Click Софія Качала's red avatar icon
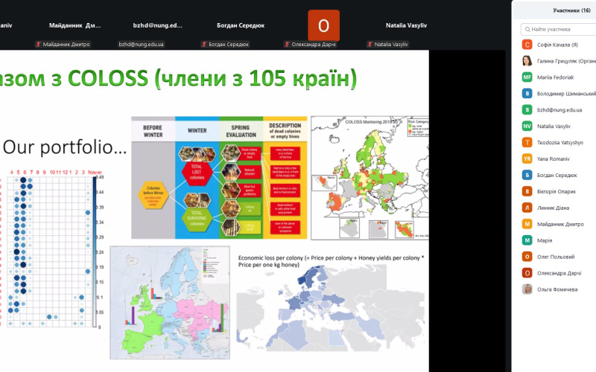This screenshot has width=596, height=372. point(527,45)
